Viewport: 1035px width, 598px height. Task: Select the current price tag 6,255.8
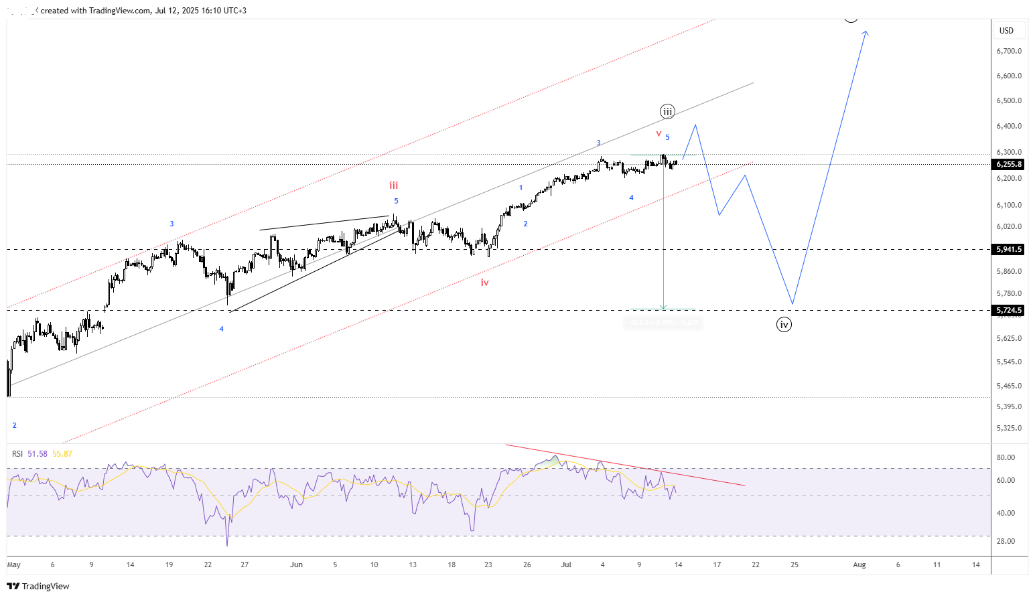tap(1009, 164)
